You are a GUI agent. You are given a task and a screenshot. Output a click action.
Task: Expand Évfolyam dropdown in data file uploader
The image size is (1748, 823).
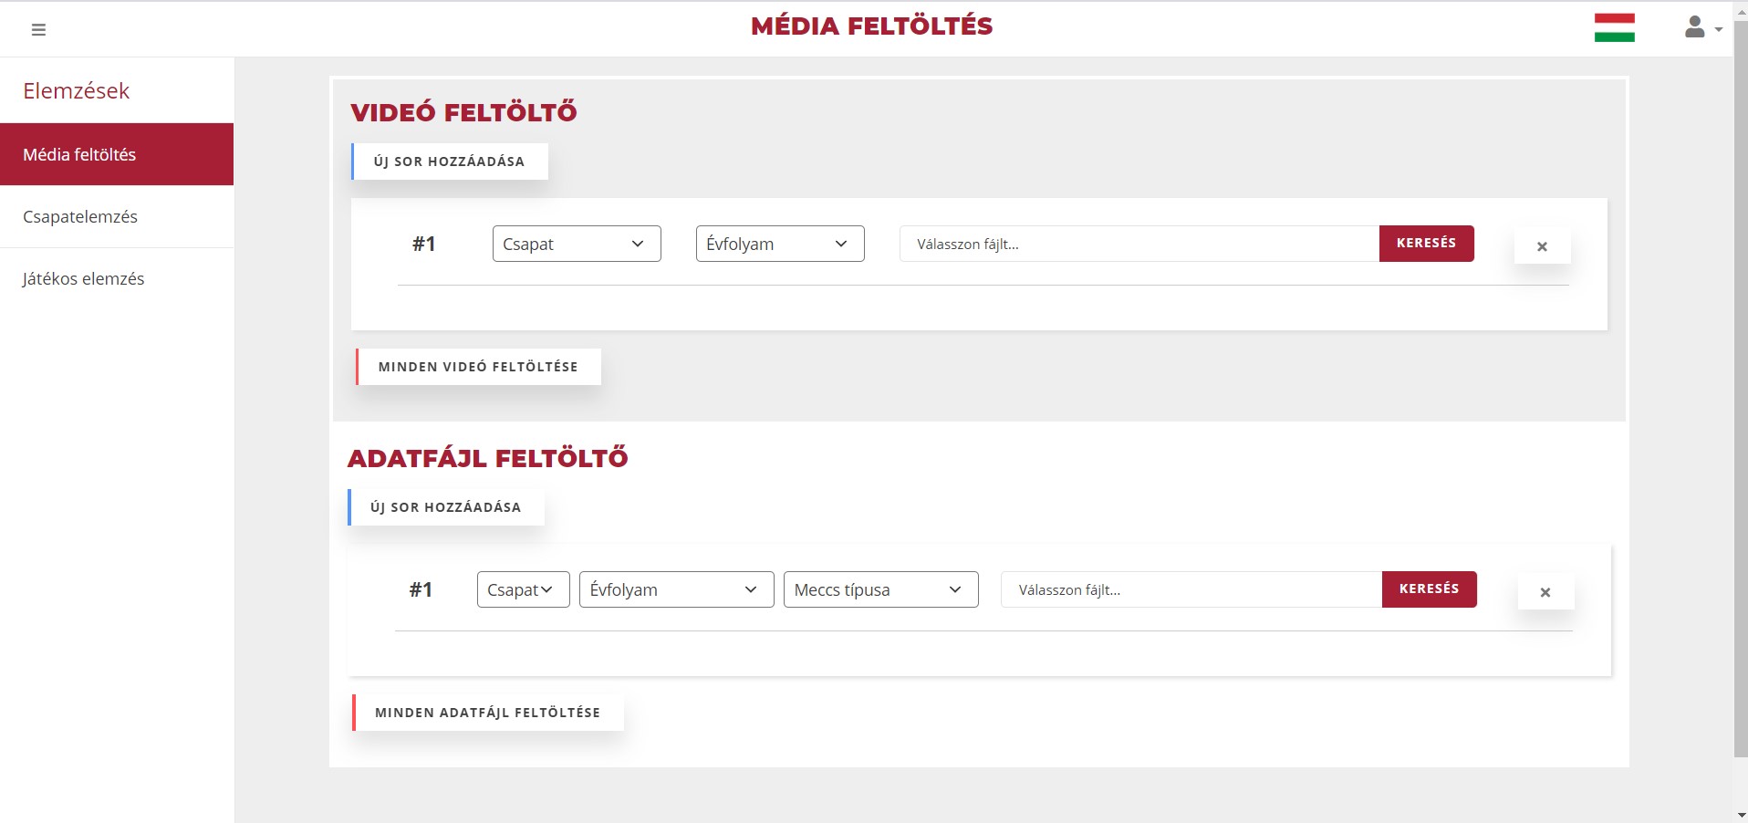676,589
